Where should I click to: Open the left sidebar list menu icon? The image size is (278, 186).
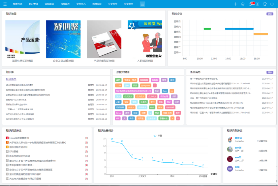(5, 4)
